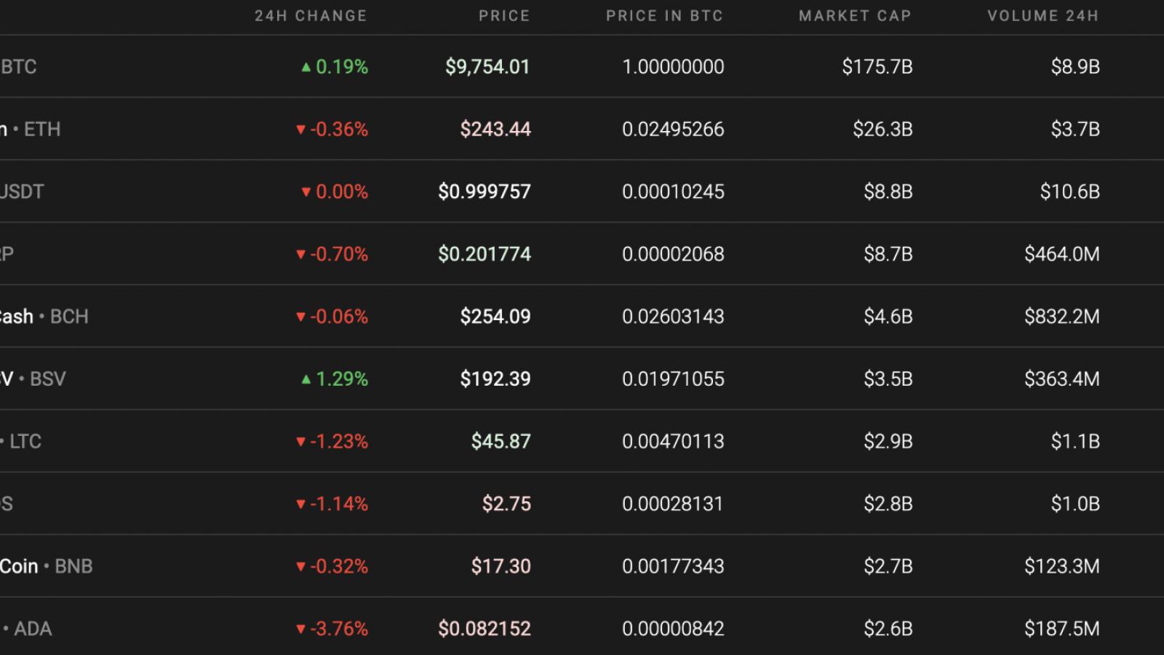This screenshot has height=655, width=1164.
Task: Select the BTC value 0.00470113
Action: pos(673,442)
